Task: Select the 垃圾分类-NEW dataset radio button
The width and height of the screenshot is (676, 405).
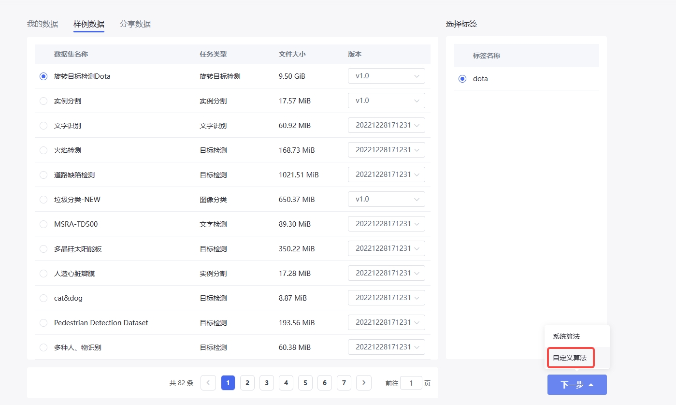Action: (x=43, y=200)
